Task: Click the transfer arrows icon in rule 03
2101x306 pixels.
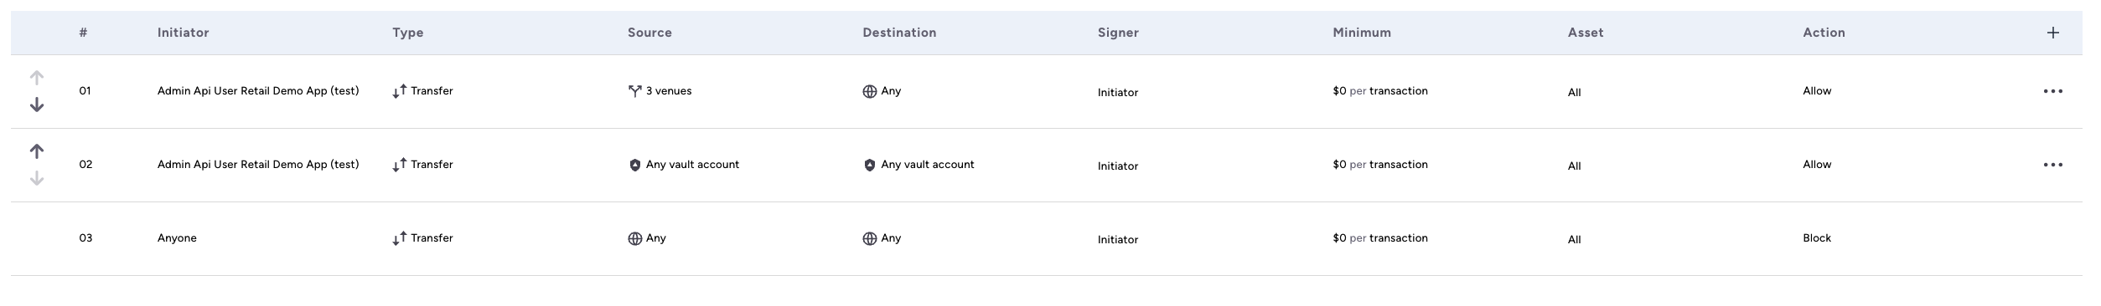Action: coord(399,238)
